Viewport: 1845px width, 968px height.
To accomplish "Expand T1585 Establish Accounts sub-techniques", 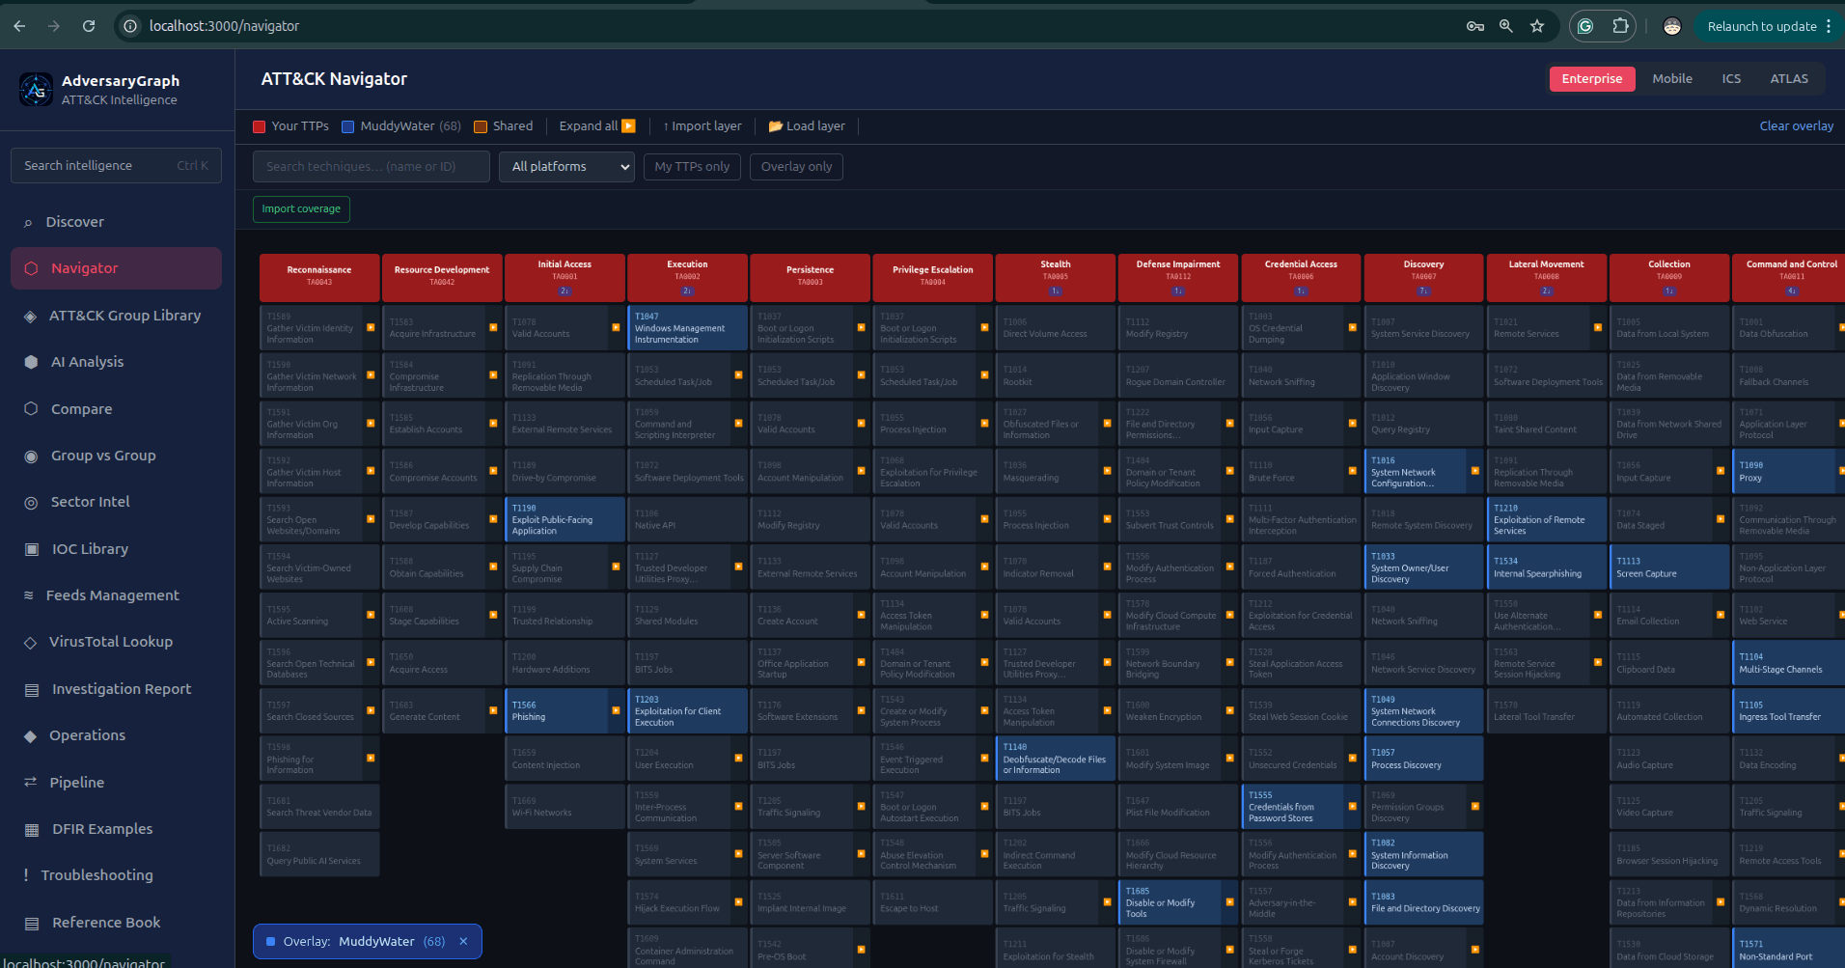I will pos(493,424).
